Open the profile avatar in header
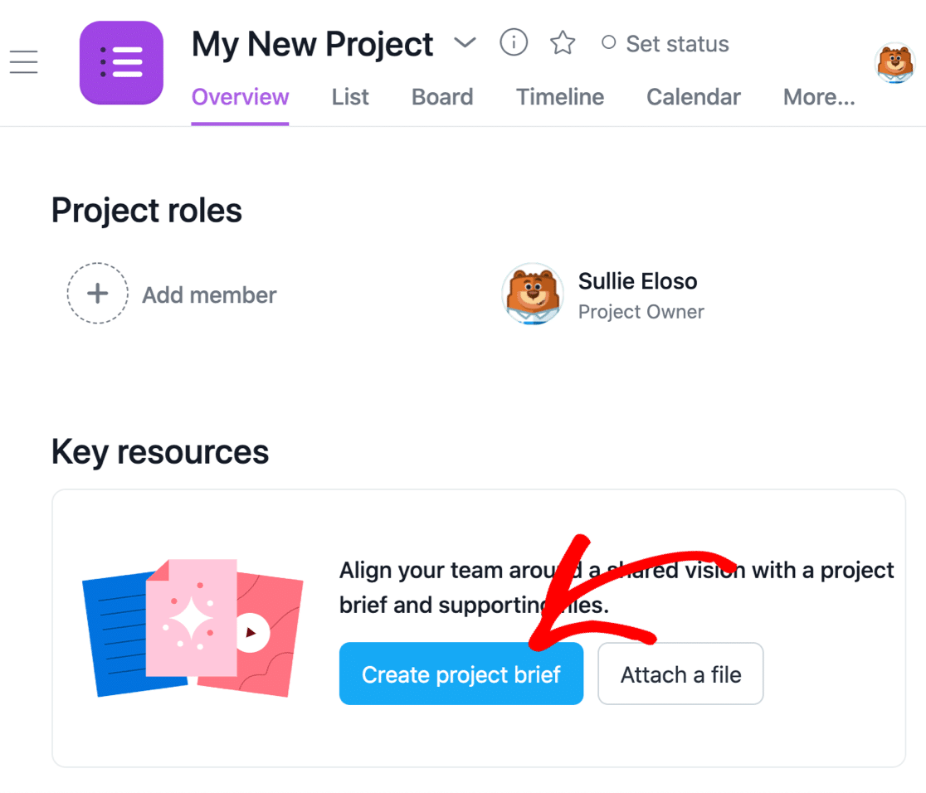 coord(894,64)
